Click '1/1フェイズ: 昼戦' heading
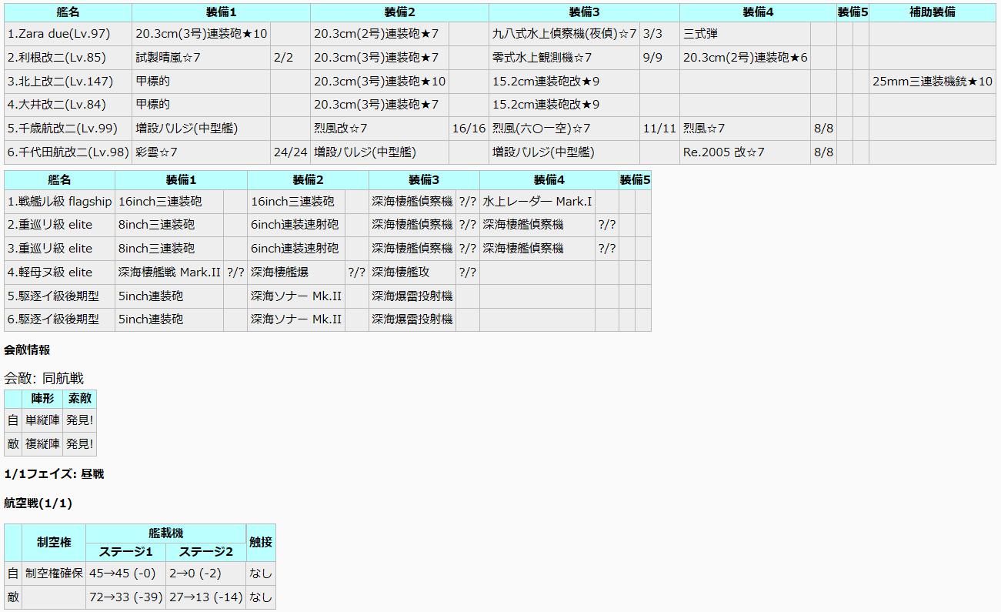Screen dimensions: 1001x612 click(54, 474)
